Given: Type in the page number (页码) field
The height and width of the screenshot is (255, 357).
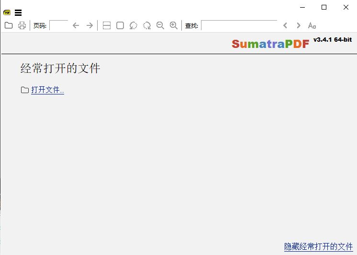Looking at the screenshot, I should [58, 25].
